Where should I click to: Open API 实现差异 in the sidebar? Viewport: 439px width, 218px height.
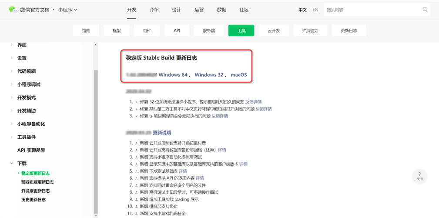pos(31,150)
